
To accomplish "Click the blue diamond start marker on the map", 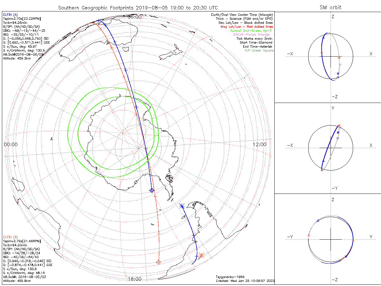I will [x=152, y=190].
